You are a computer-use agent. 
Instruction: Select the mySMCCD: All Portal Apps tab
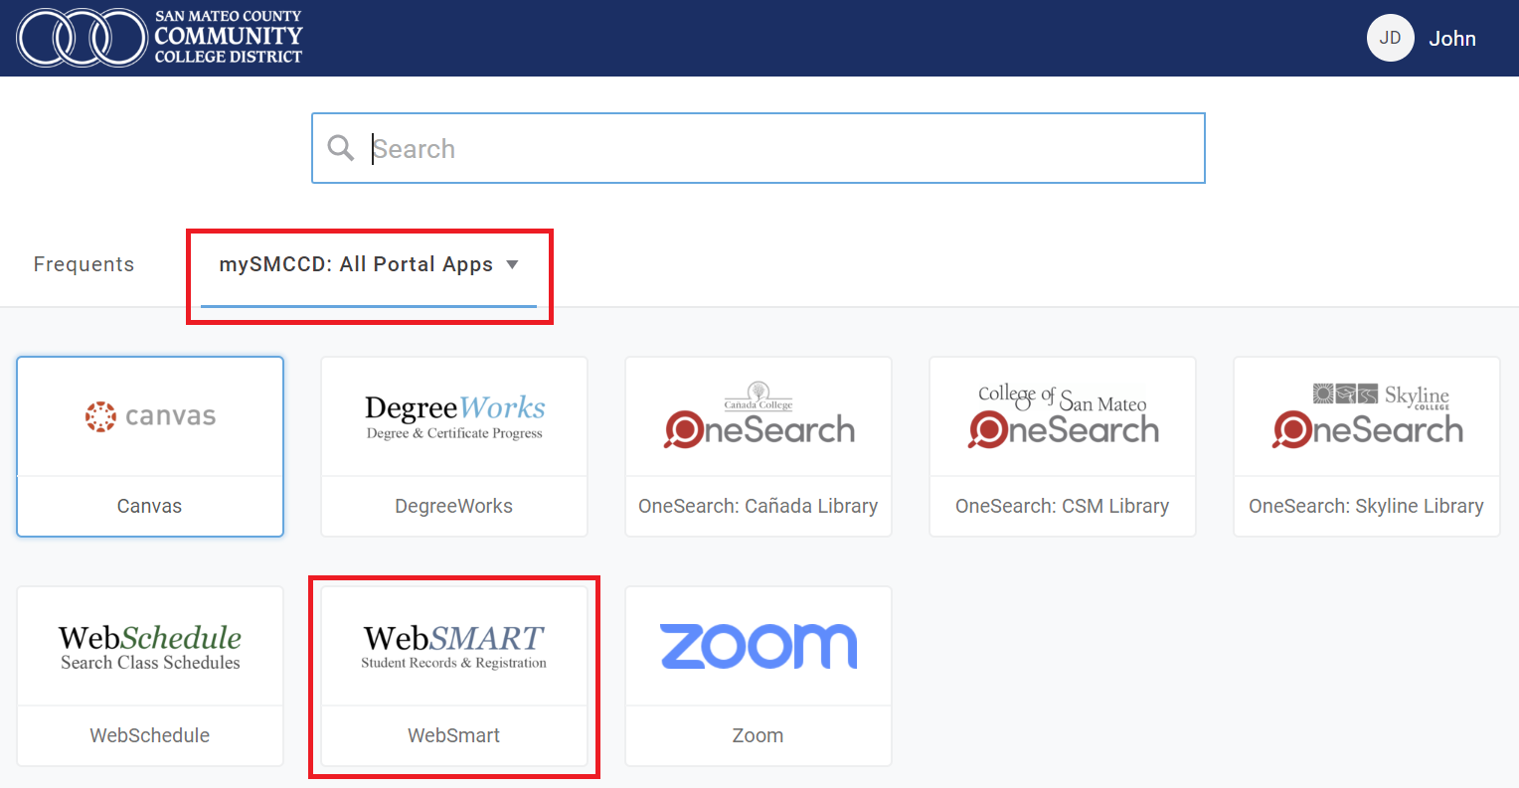[x=356, y=264]
